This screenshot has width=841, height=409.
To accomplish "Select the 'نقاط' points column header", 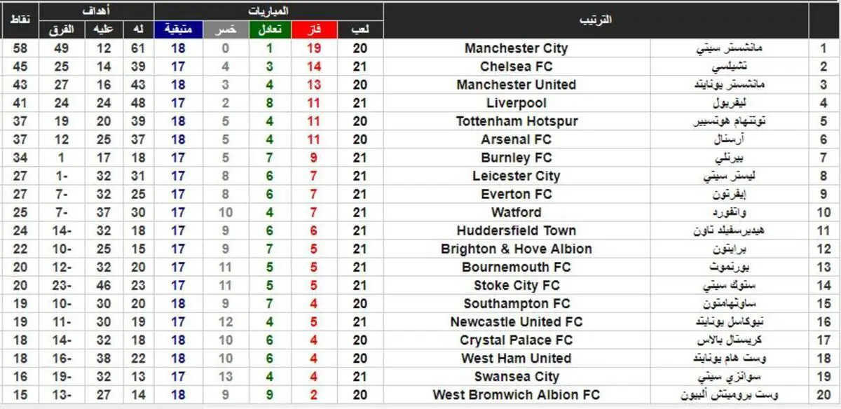I will coord(20,20).
